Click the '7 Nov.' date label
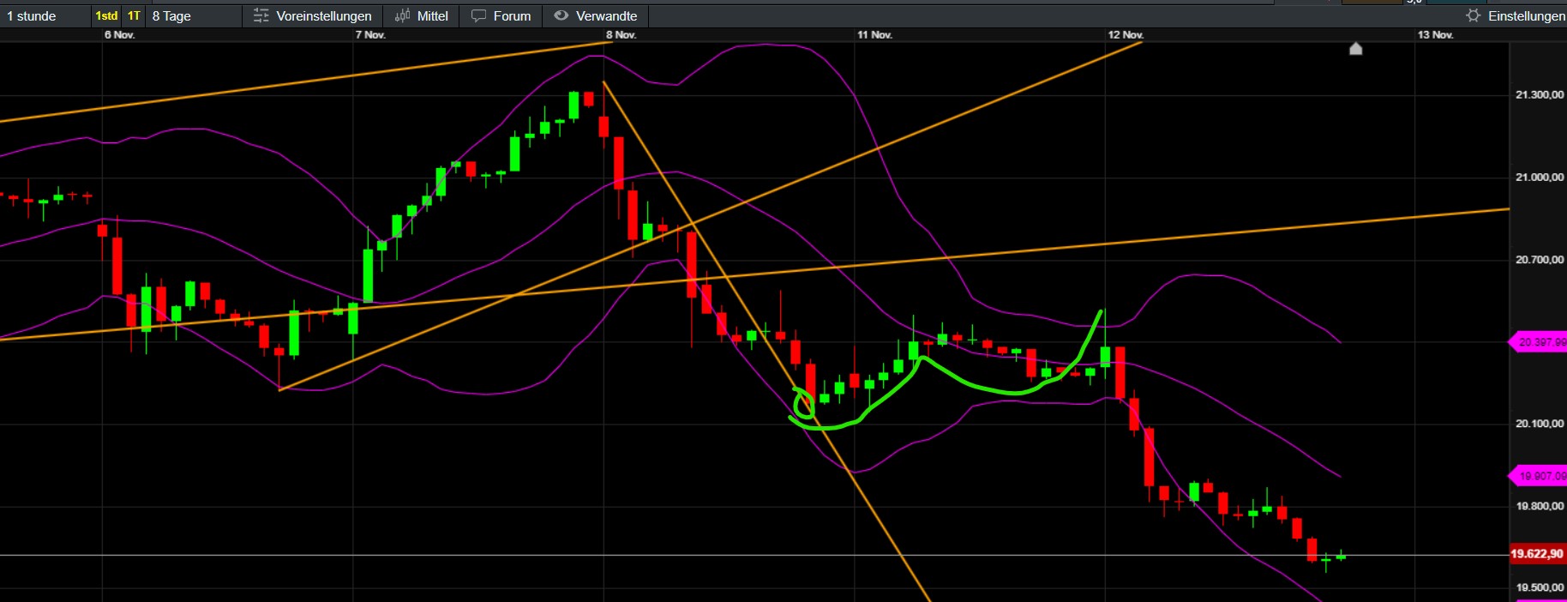The image size is (1567, 602). click(370, 35)
